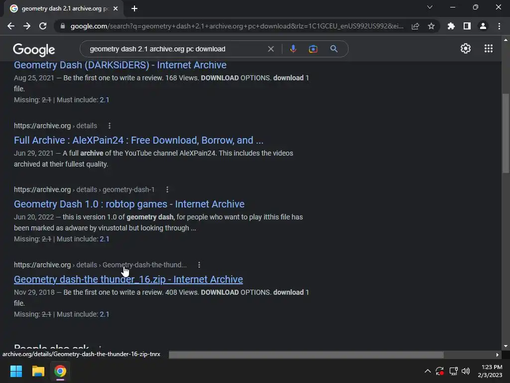Open Geometry Dash (DARKSiDERS) result

point(120,65)
